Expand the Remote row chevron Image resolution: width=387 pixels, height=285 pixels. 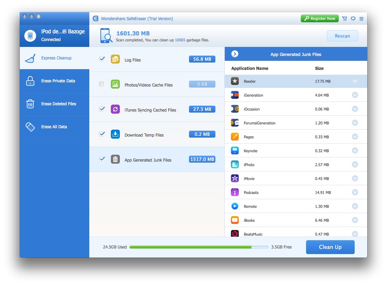click(355, 206)
